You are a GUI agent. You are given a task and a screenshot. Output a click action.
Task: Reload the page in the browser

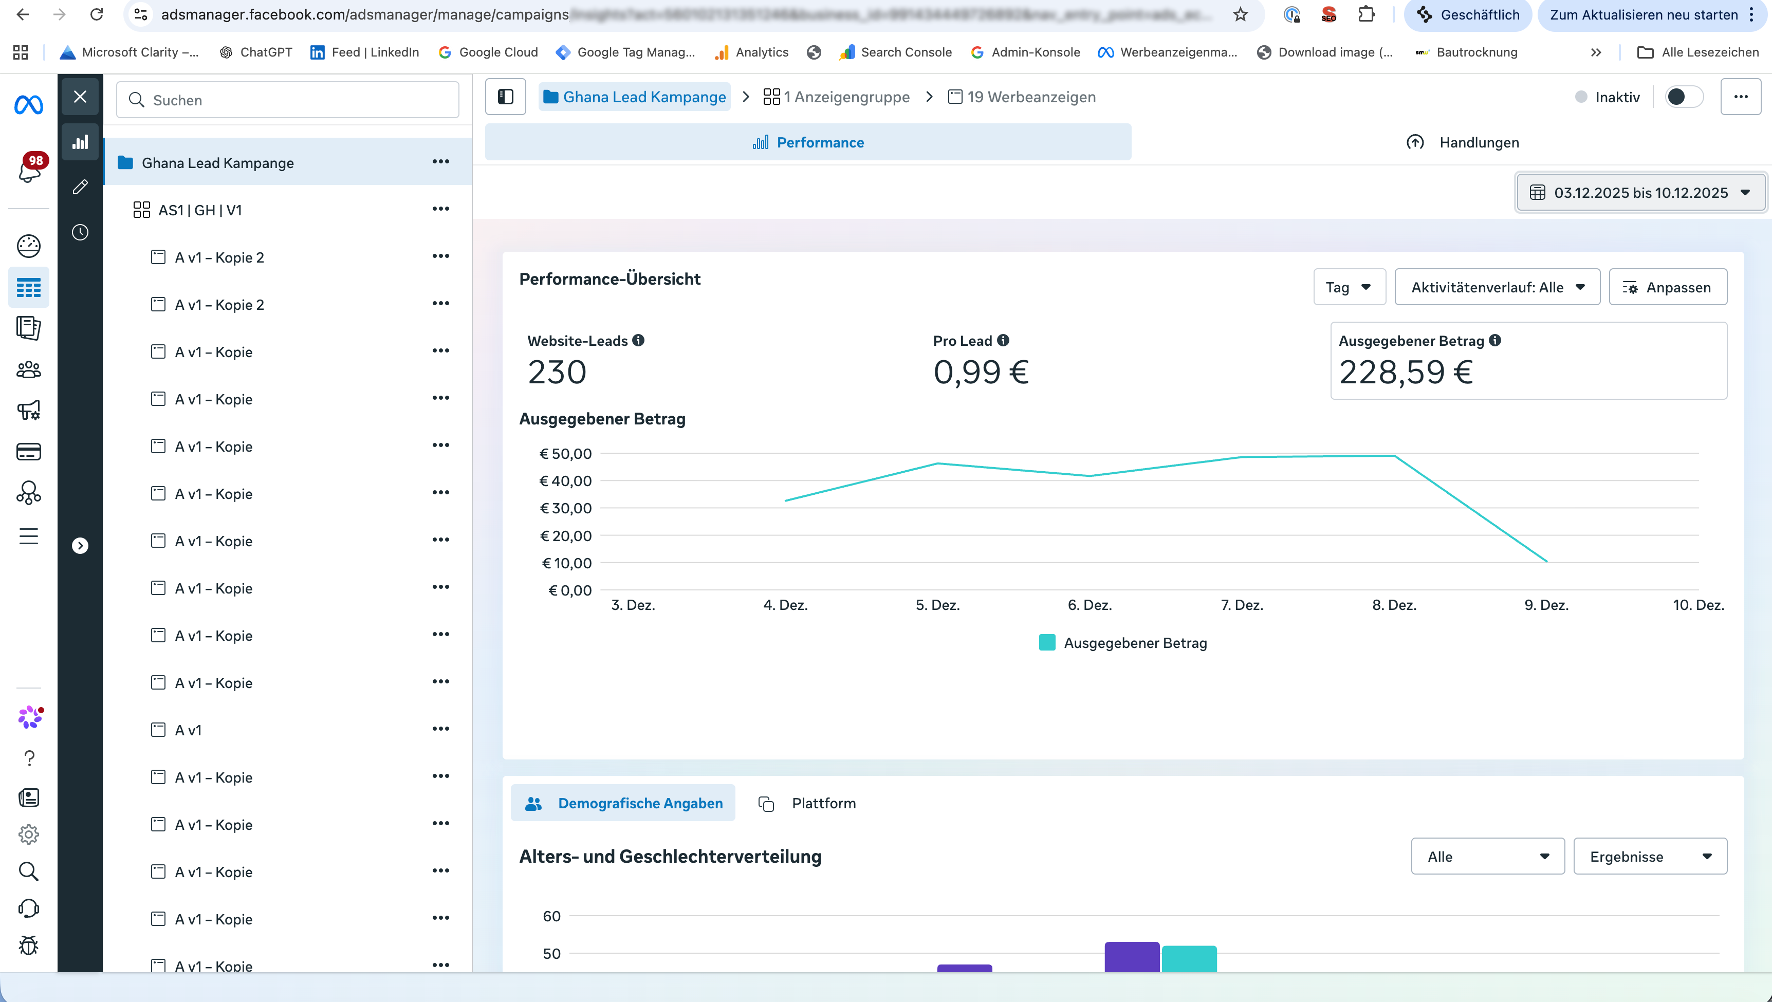click(x=97, y=14)
